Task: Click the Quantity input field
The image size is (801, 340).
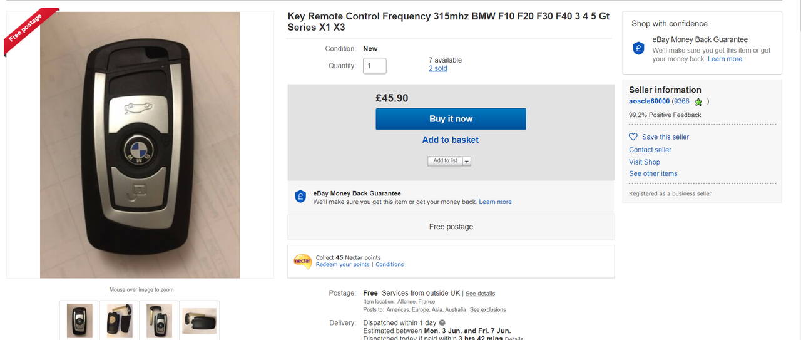Action: tap(374, 66)
